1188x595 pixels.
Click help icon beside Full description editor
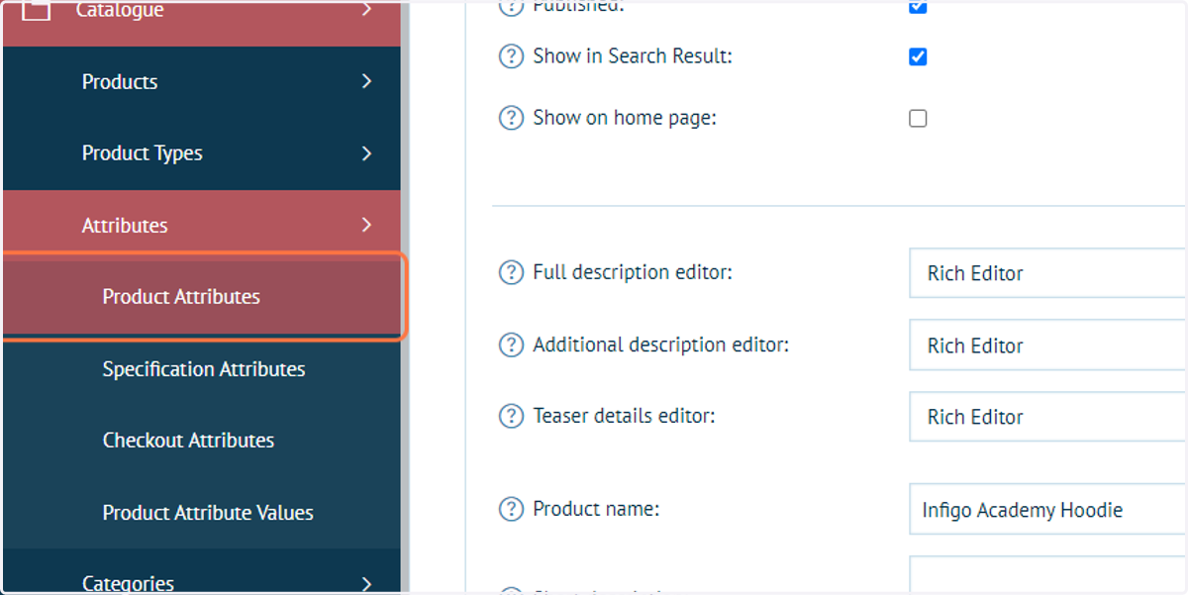510,272
